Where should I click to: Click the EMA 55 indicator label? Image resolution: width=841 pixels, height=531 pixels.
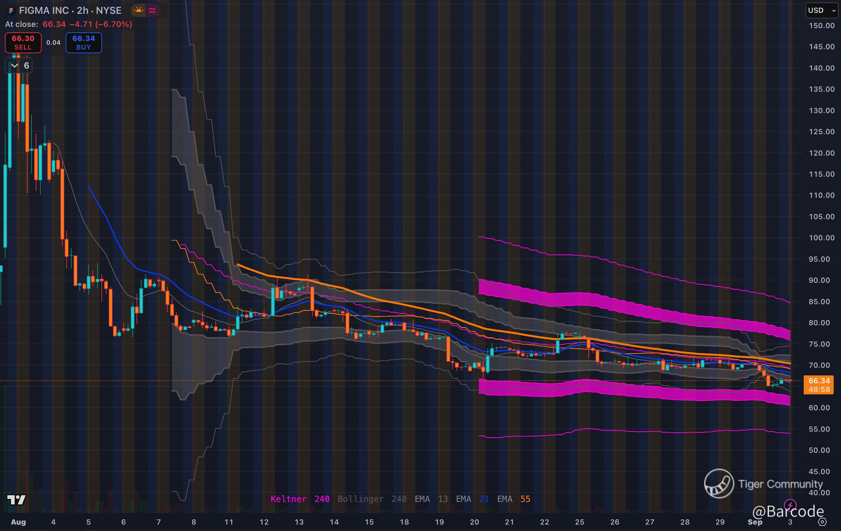click(x=513, y=499)
